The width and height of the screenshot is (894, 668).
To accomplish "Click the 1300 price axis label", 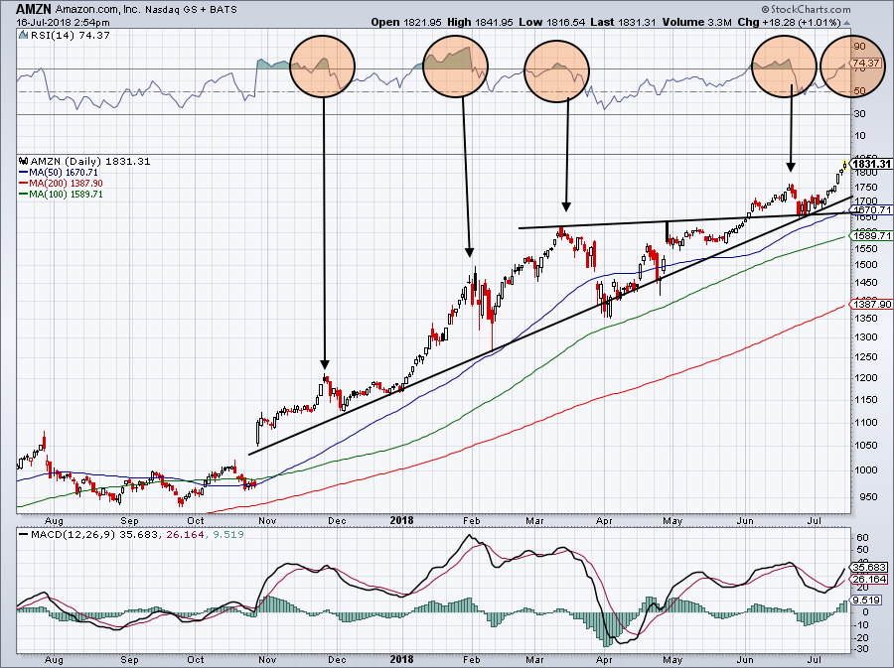I will point(865,336).
